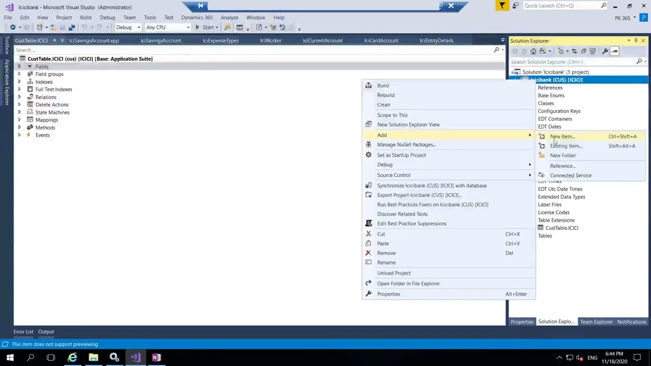Click the taskbar Search magnifier icon
The height and width of the screenshot is (366, 651).
[x=31, y=357]
